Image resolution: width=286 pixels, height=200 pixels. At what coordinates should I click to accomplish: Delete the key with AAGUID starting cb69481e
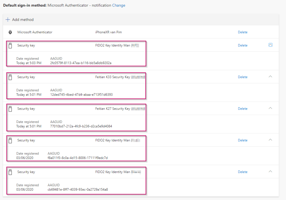pyautogui.click(x=242, y=172)
